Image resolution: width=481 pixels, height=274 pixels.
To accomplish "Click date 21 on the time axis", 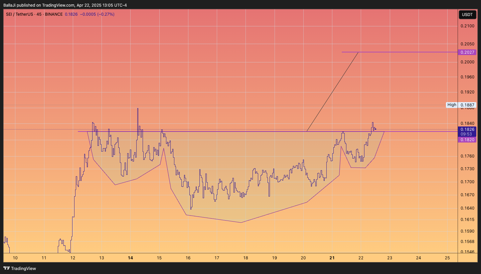I will coord(332,258).
